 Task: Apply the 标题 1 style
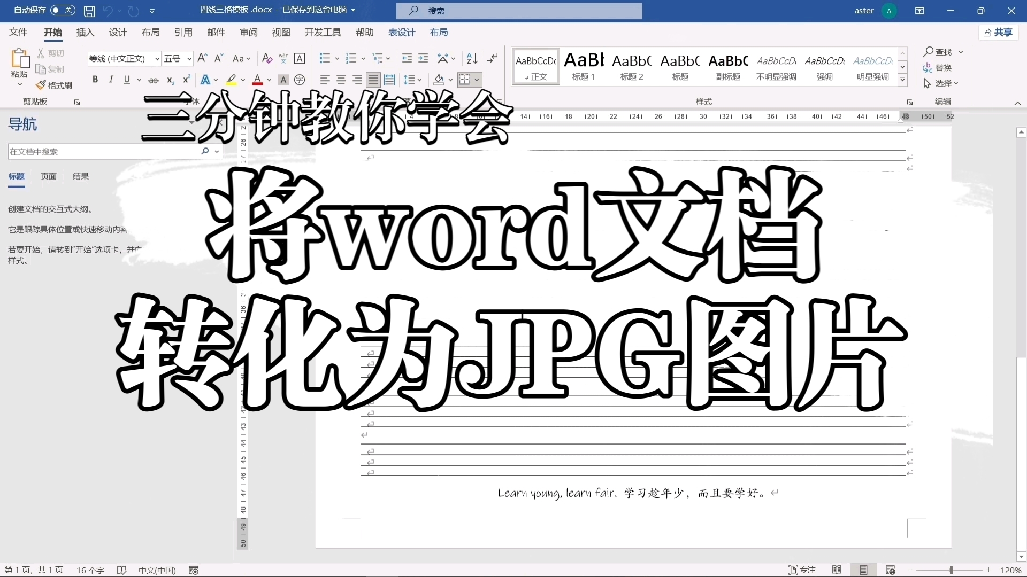coord(584,65)
